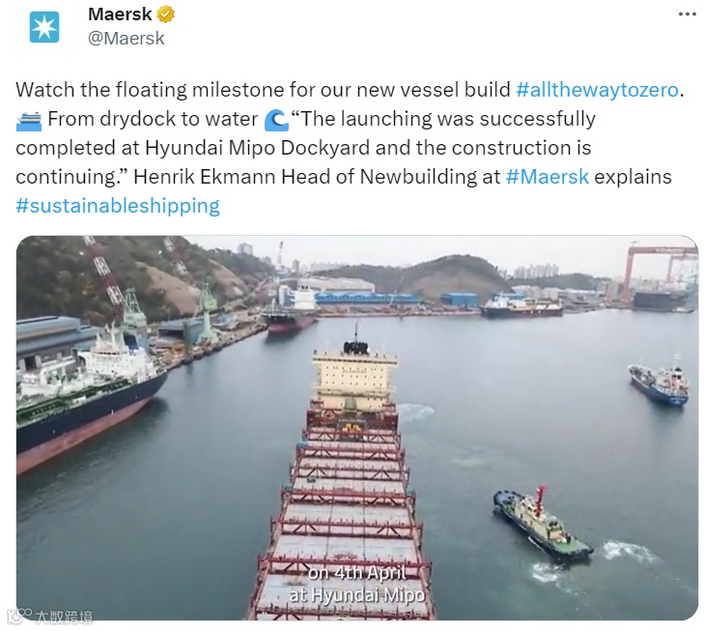
Task: Open the #alltheaytozero hashtag
Action: pyautogui.click(x=599, y=90)
